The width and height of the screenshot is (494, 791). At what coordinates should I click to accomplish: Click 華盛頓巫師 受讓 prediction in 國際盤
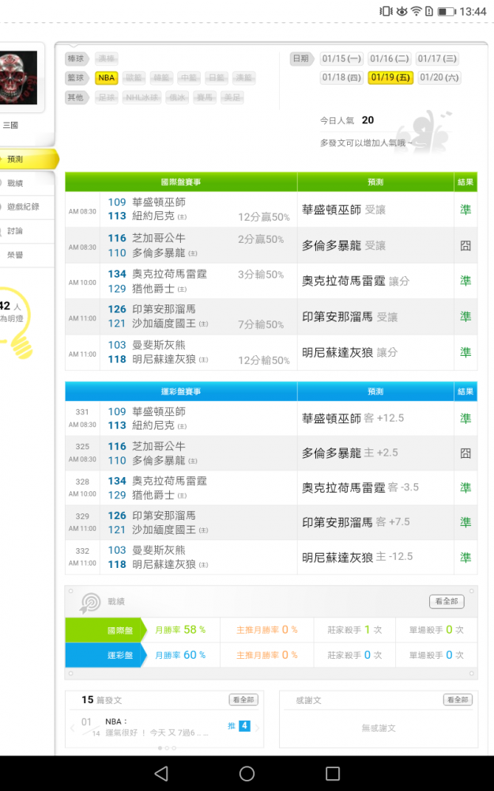click(x=344, y=210)
